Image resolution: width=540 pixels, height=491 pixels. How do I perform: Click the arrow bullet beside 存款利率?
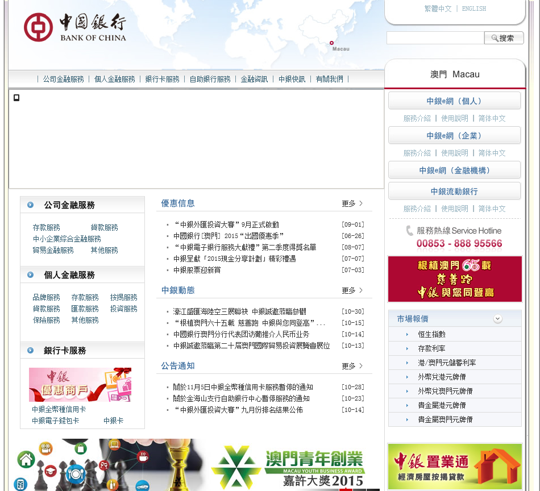[407, 349]
